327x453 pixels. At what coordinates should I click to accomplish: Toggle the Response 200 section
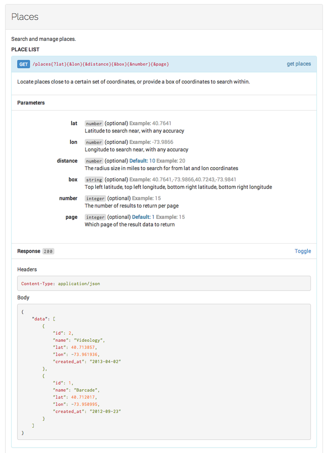[x=303, y=251]
